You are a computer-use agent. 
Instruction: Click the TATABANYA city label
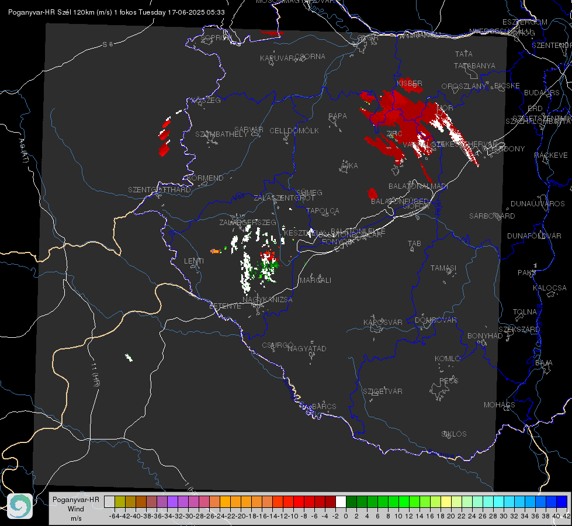click(474, 66)
